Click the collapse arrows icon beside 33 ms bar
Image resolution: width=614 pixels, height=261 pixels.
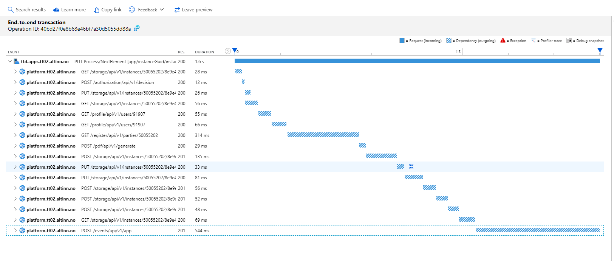pos(411,166)
